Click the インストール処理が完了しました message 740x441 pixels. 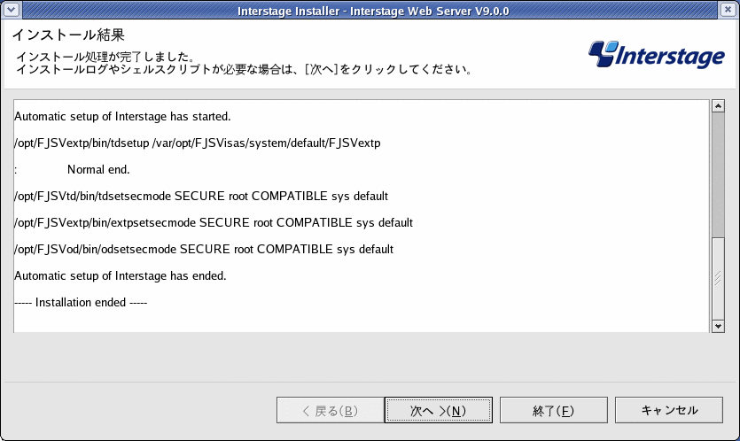(x=105, y=57)
